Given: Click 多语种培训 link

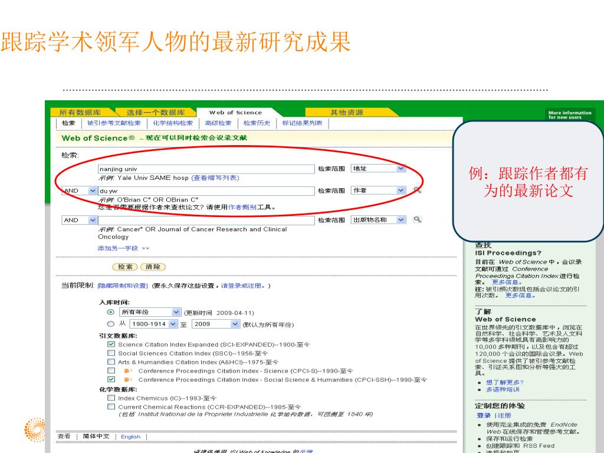Looking at the screenshot, I should click(x=503, y=389).
